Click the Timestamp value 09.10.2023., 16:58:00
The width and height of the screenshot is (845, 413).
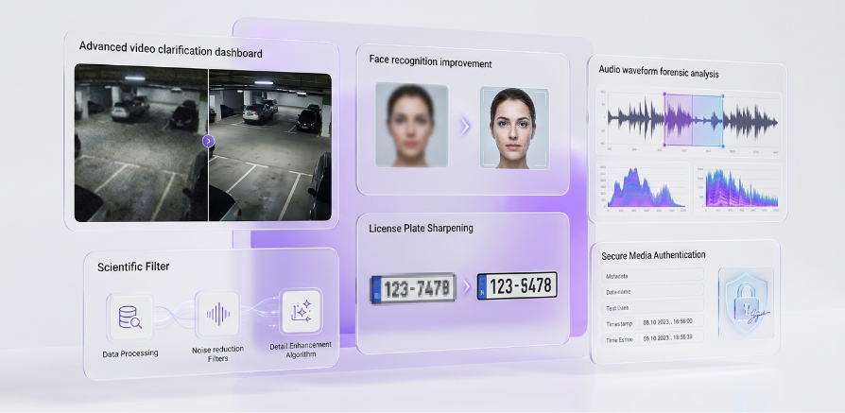coord(667,322)
